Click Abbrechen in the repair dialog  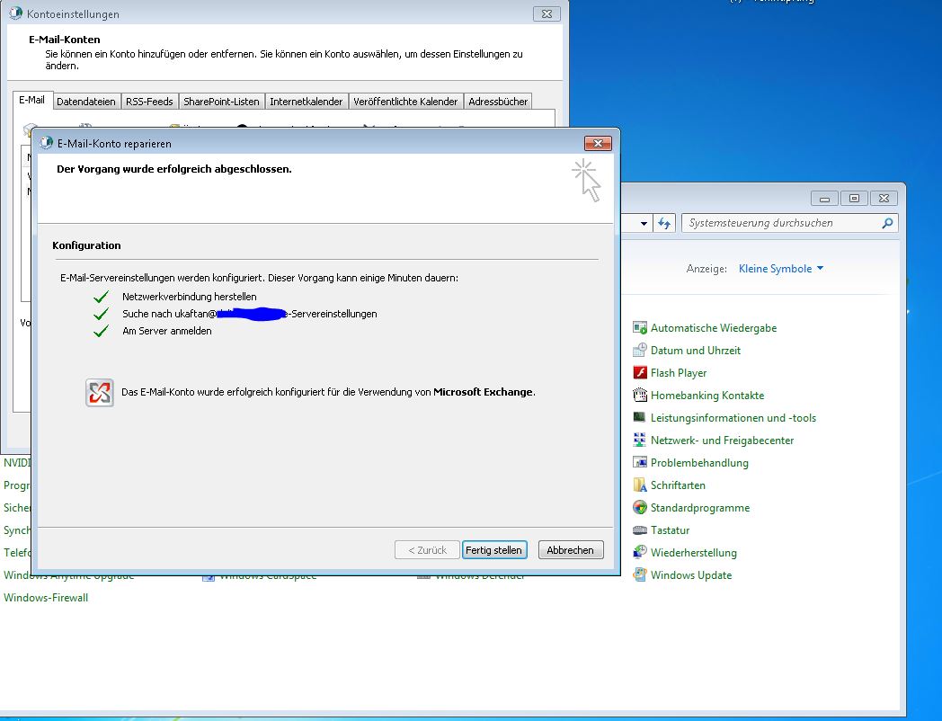[571, 550]
